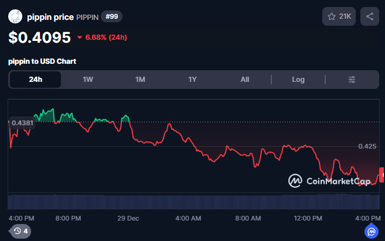Click the red current price marker at chart edge

coord(382,175)
